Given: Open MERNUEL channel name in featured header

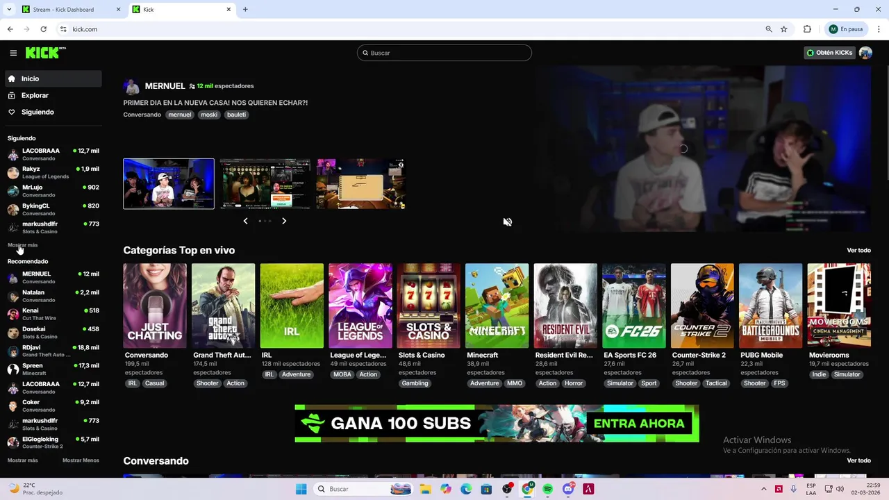Looking at the screenshot, I should [165, 86].
